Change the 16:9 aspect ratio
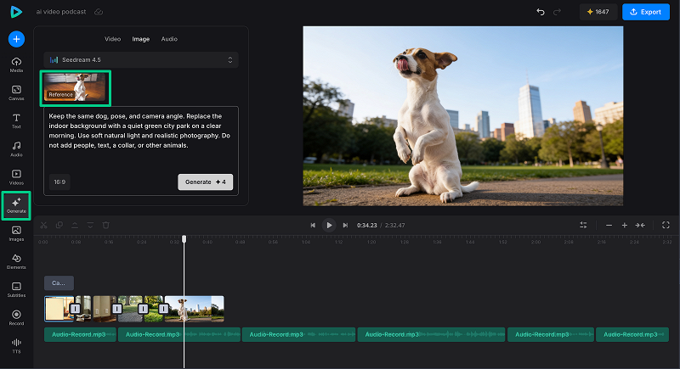680x369 pixels. pyautogui.click(x=59, y=182)
